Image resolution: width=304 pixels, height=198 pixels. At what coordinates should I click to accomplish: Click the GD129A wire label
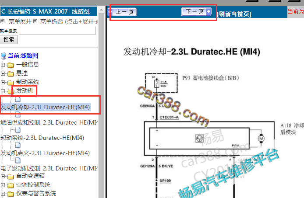(148, 166)
